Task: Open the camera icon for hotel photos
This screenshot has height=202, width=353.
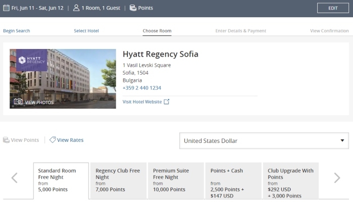Action: tap(18, 102)
